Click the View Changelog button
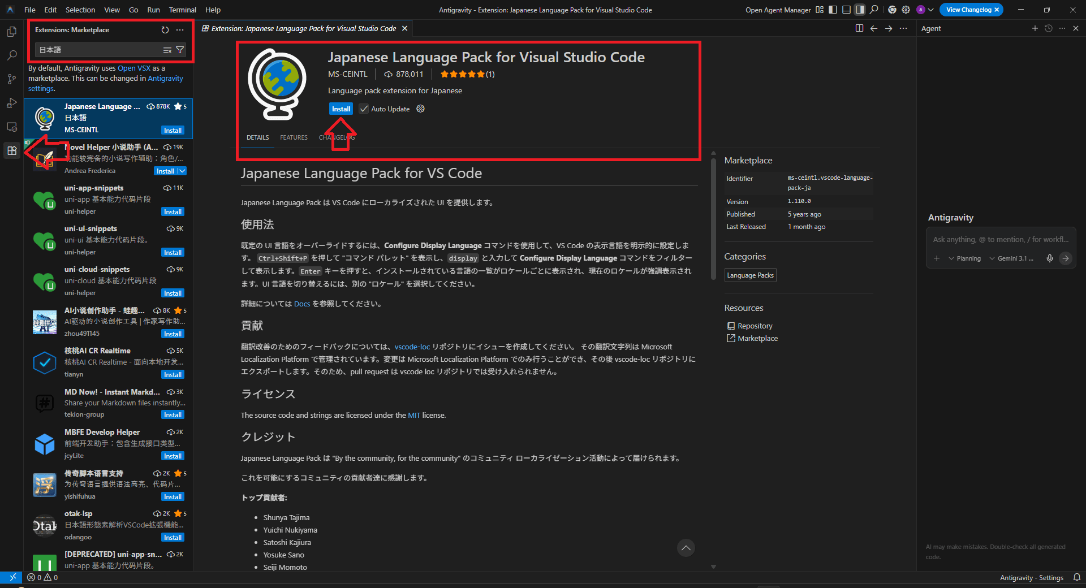 [968, 10]
